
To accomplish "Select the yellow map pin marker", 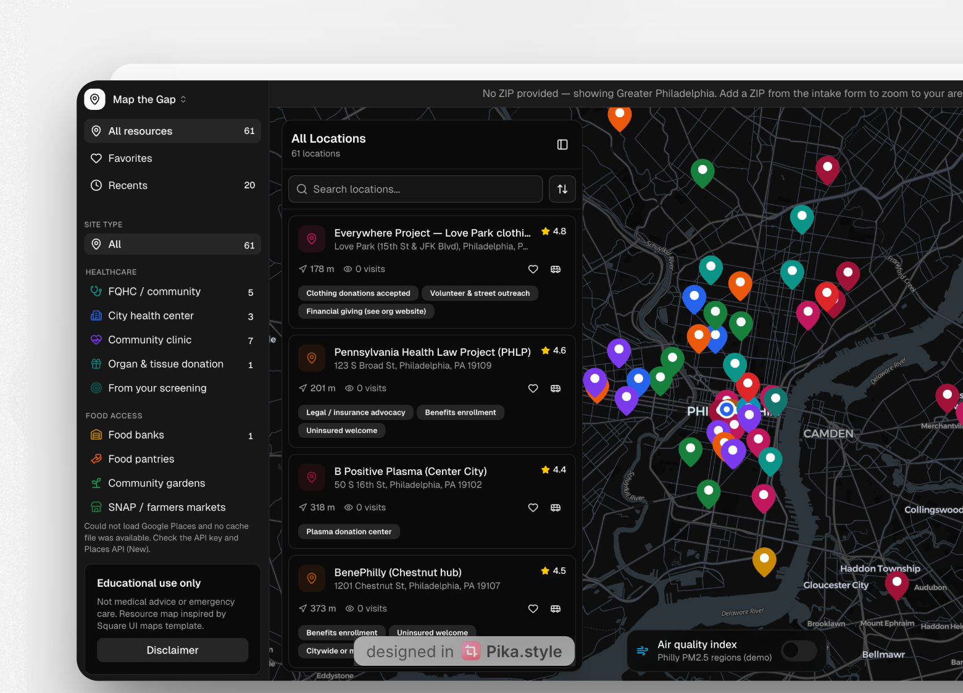I will coord(764,561).
